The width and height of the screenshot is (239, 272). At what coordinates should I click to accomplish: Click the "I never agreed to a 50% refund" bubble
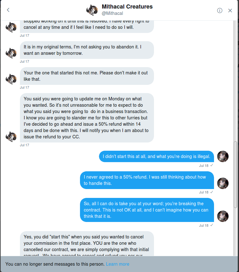click(x=147, y=180)
